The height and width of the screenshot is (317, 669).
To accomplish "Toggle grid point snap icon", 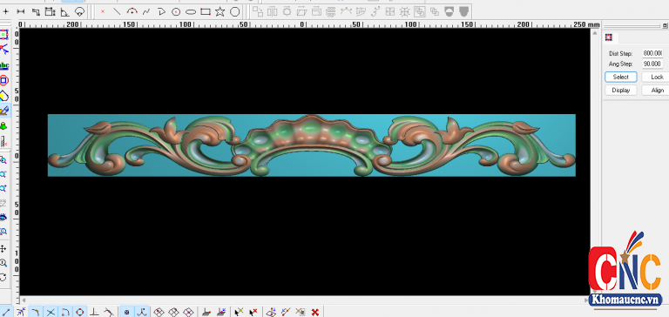I will coord(126,312).
